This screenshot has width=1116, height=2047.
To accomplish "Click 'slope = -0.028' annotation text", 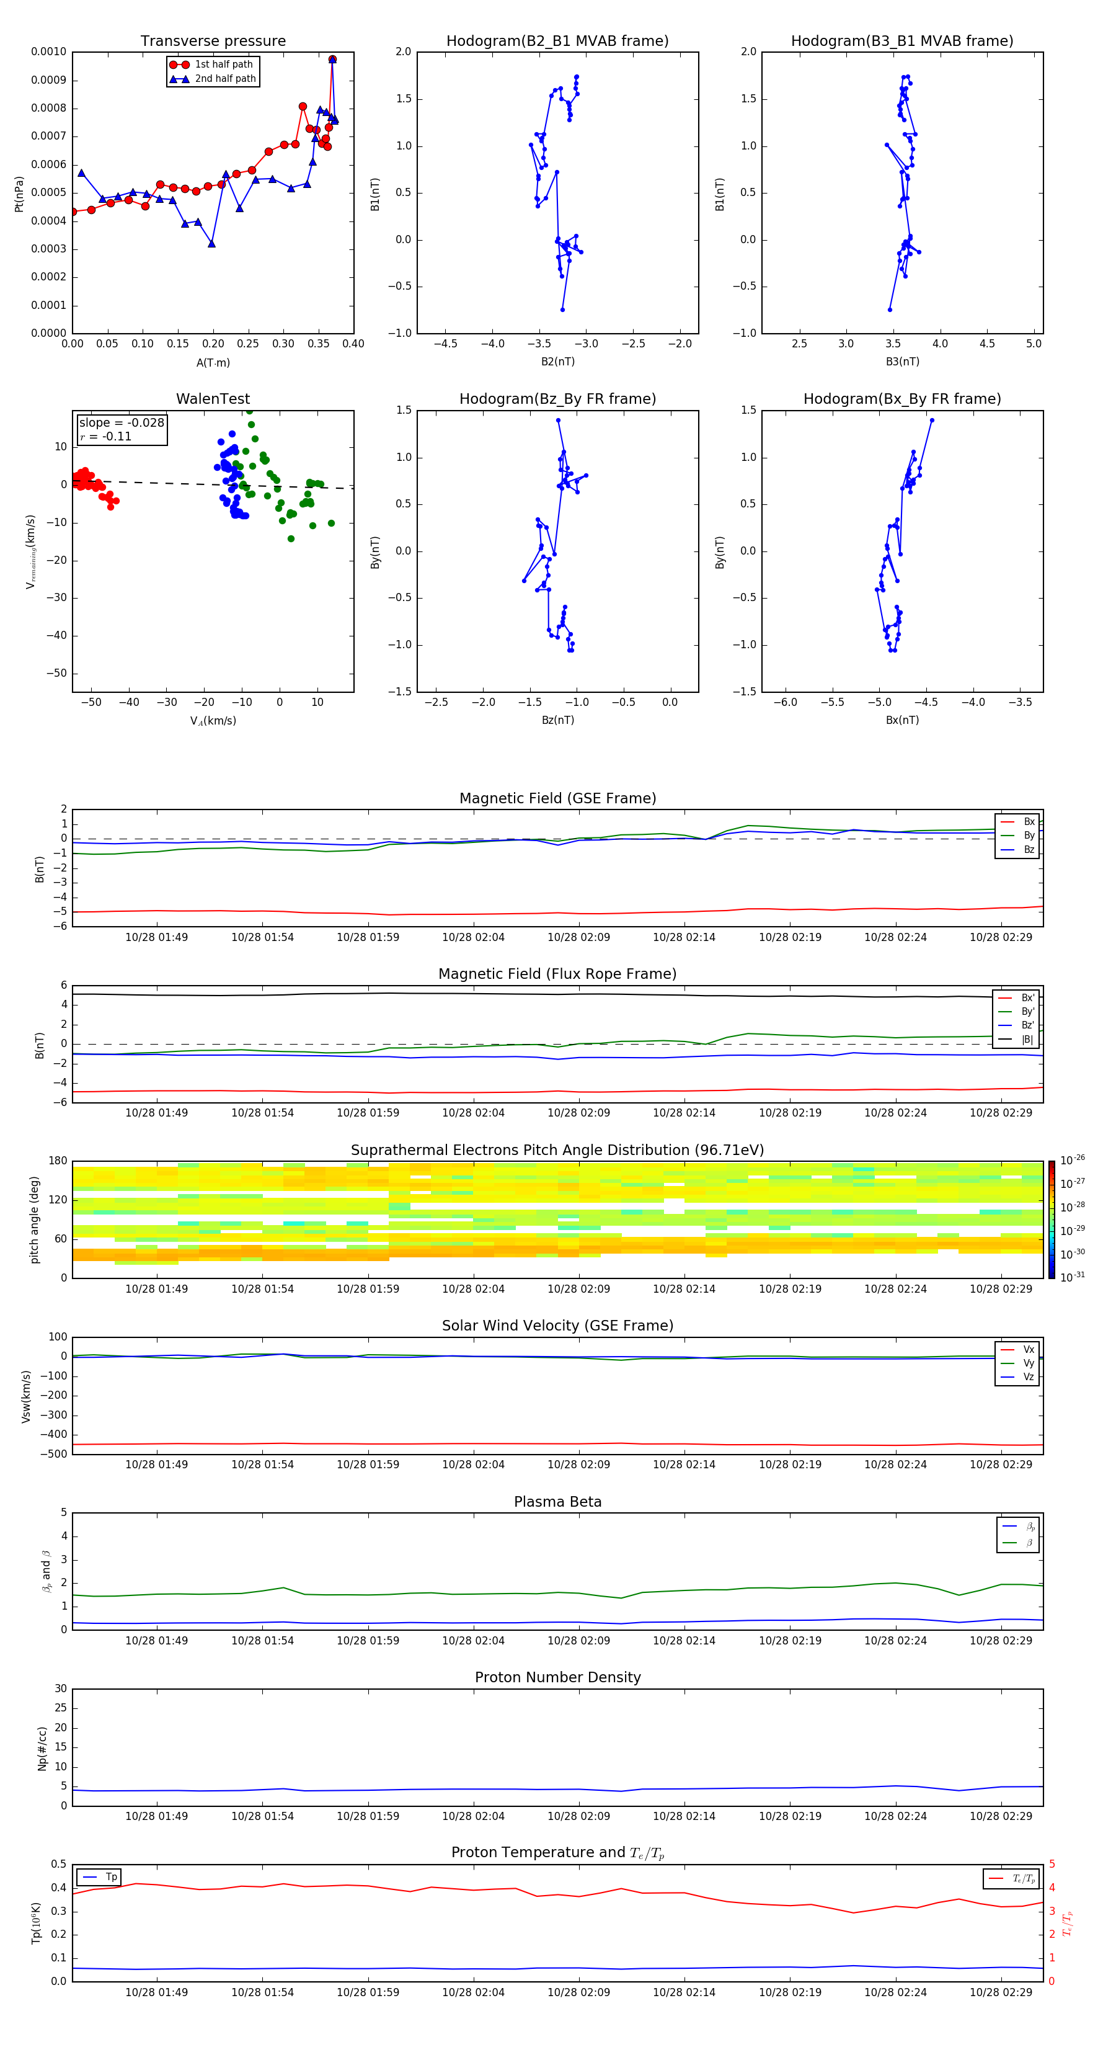I will tap(122, 423).
